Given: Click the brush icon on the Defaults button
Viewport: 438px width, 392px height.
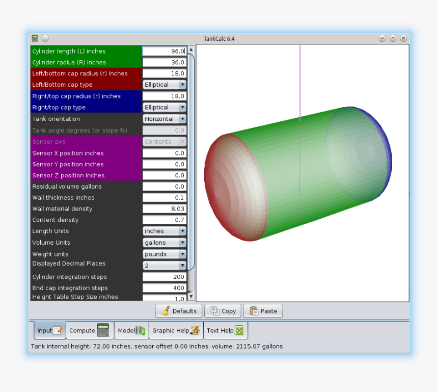Looking at the screenshot, I should click(x=166, y=311).
